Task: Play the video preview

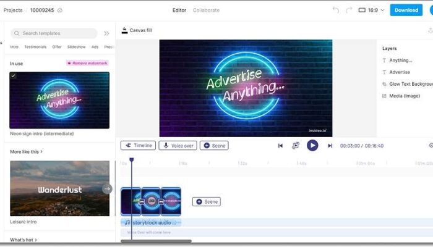Action: (312, 146)
